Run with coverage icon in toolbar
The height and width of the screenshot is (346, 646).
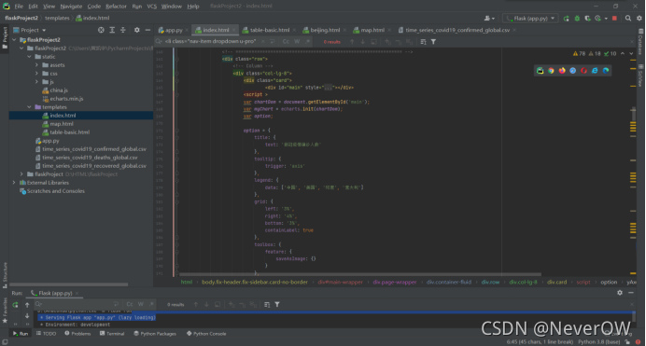pos(587,19)
